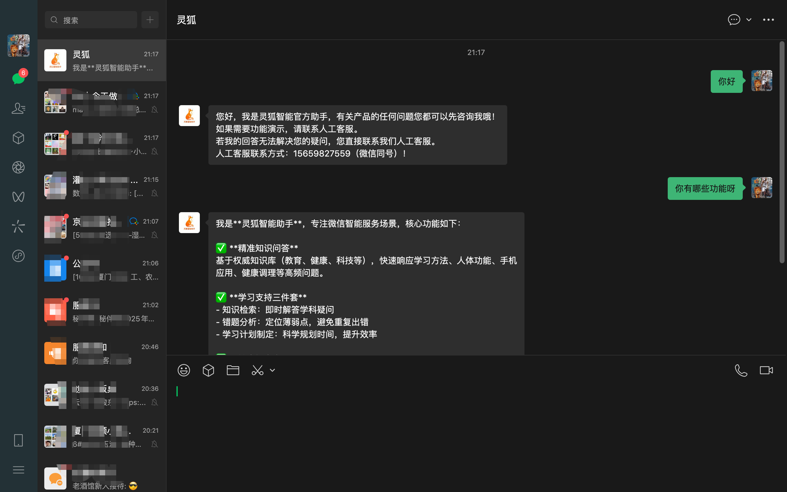Expand the screenshot options dropdown arrow

coord(272,370)
